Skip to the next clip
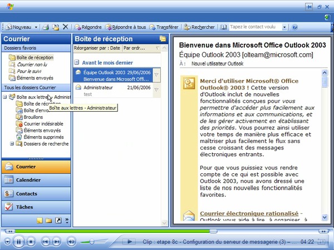 (x=56, y=242)
